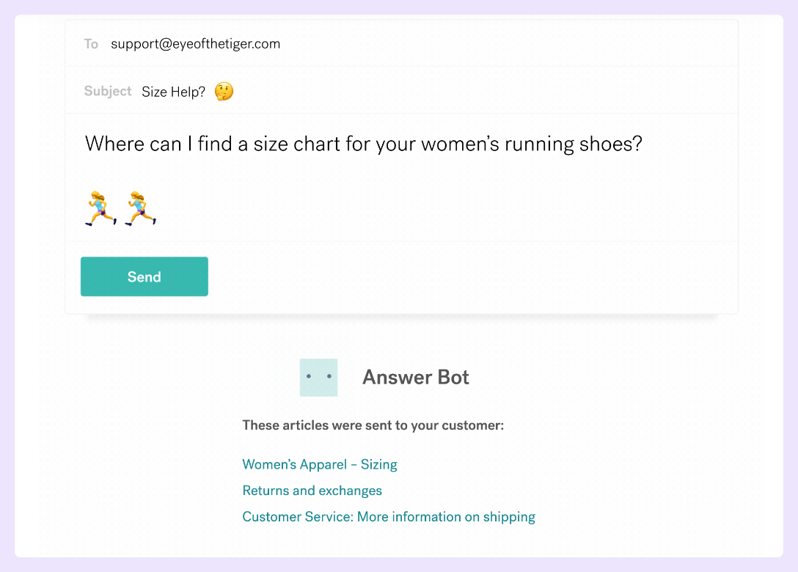Open Customer Service shipping information link
Viewport: 798px width, 572px height.
(x=389, y=517)
